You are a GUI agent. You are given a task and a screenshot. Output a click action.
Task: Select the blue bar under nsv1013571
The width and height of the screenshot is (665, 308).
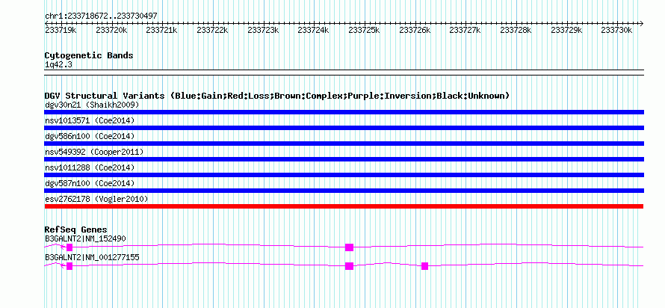click(x=344, y=128)
